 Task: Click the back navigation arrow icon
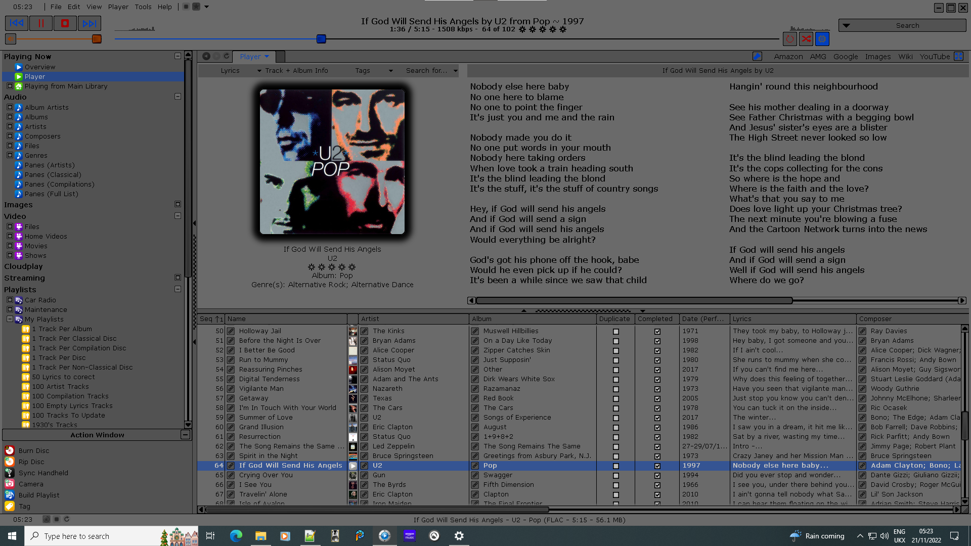click(206, 56)
